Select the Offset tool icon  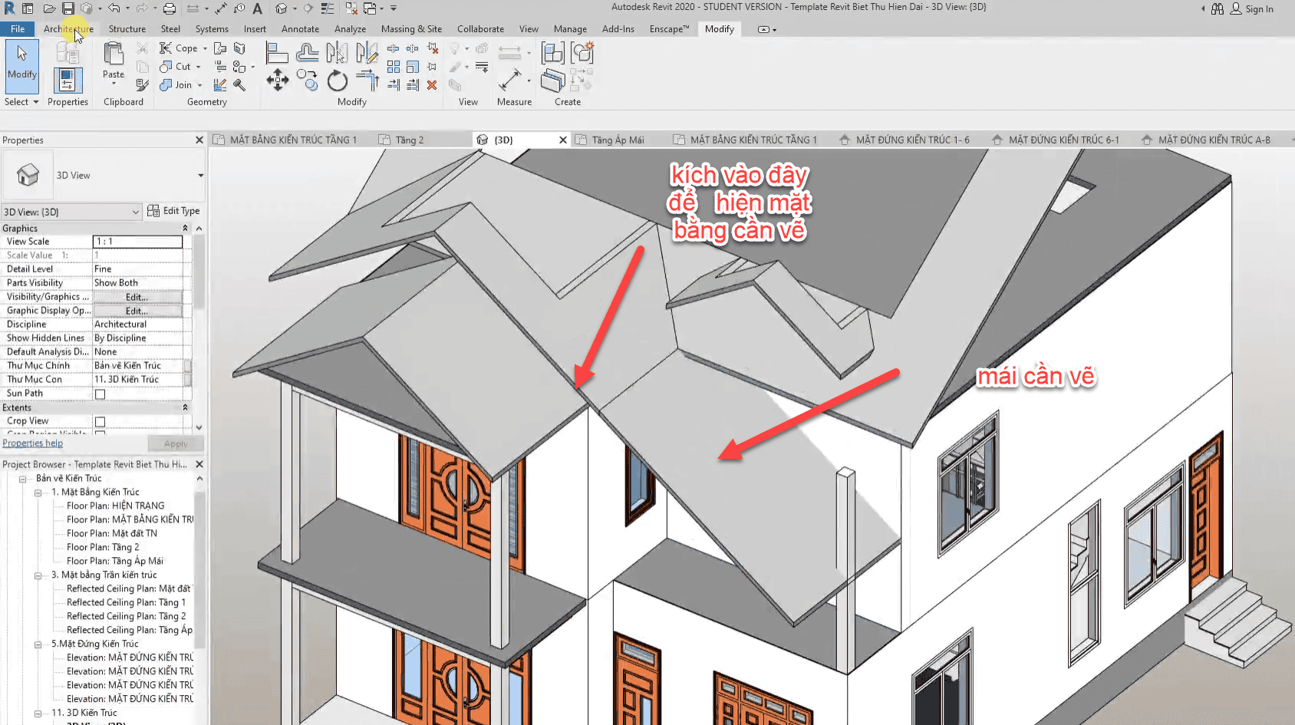pos(308,52)
